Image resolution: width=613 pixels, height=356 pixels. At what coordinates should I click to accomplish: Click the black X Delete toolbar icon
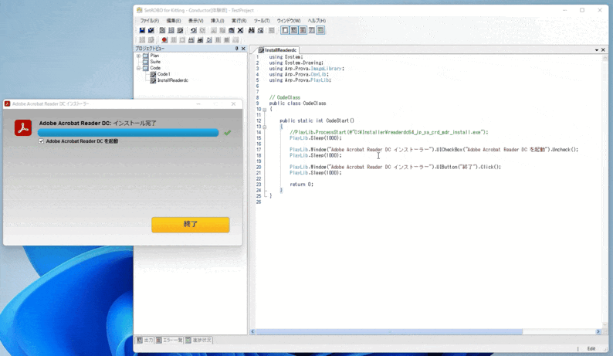coord(240,30)
